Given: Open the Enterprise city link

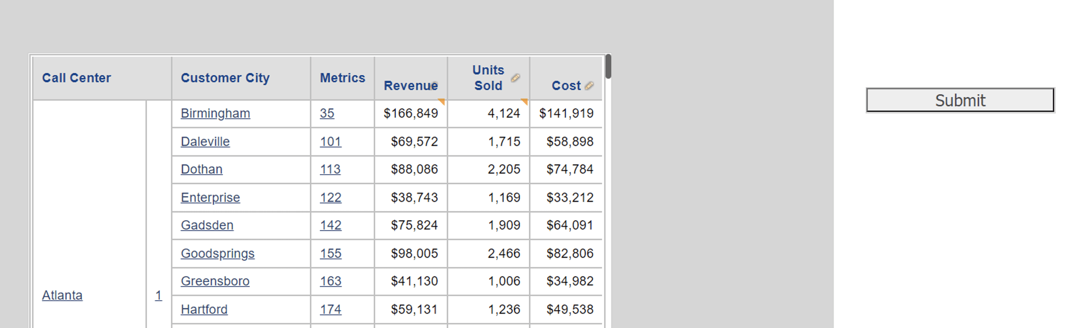Looking at the screenshot, I should point(210,198).
